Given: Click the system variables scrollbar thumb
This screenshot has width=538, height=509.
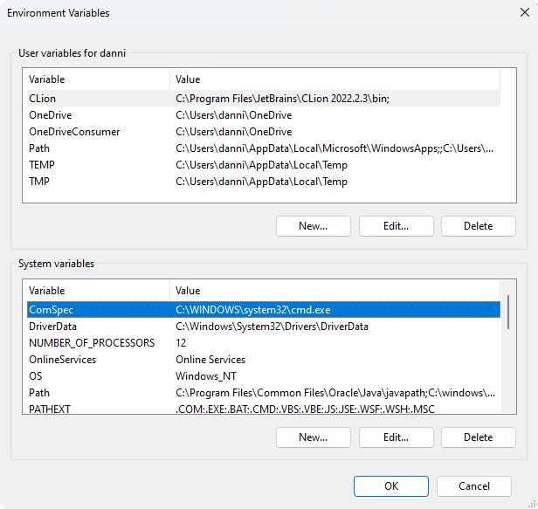Looking at the screenshot, I should click(x=508, y=313).
